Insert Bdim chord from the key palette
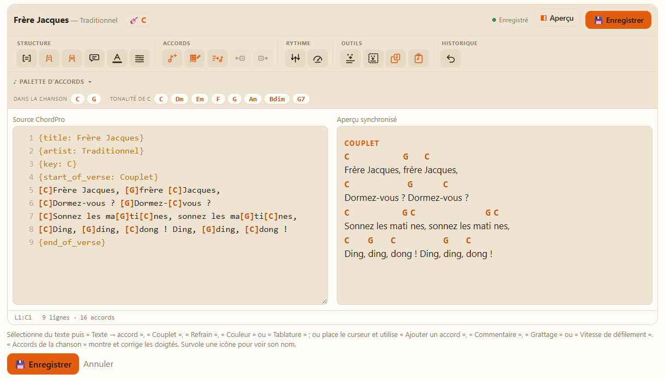The image size is (665, 380). pyautogui.click(x=277, y=99)
